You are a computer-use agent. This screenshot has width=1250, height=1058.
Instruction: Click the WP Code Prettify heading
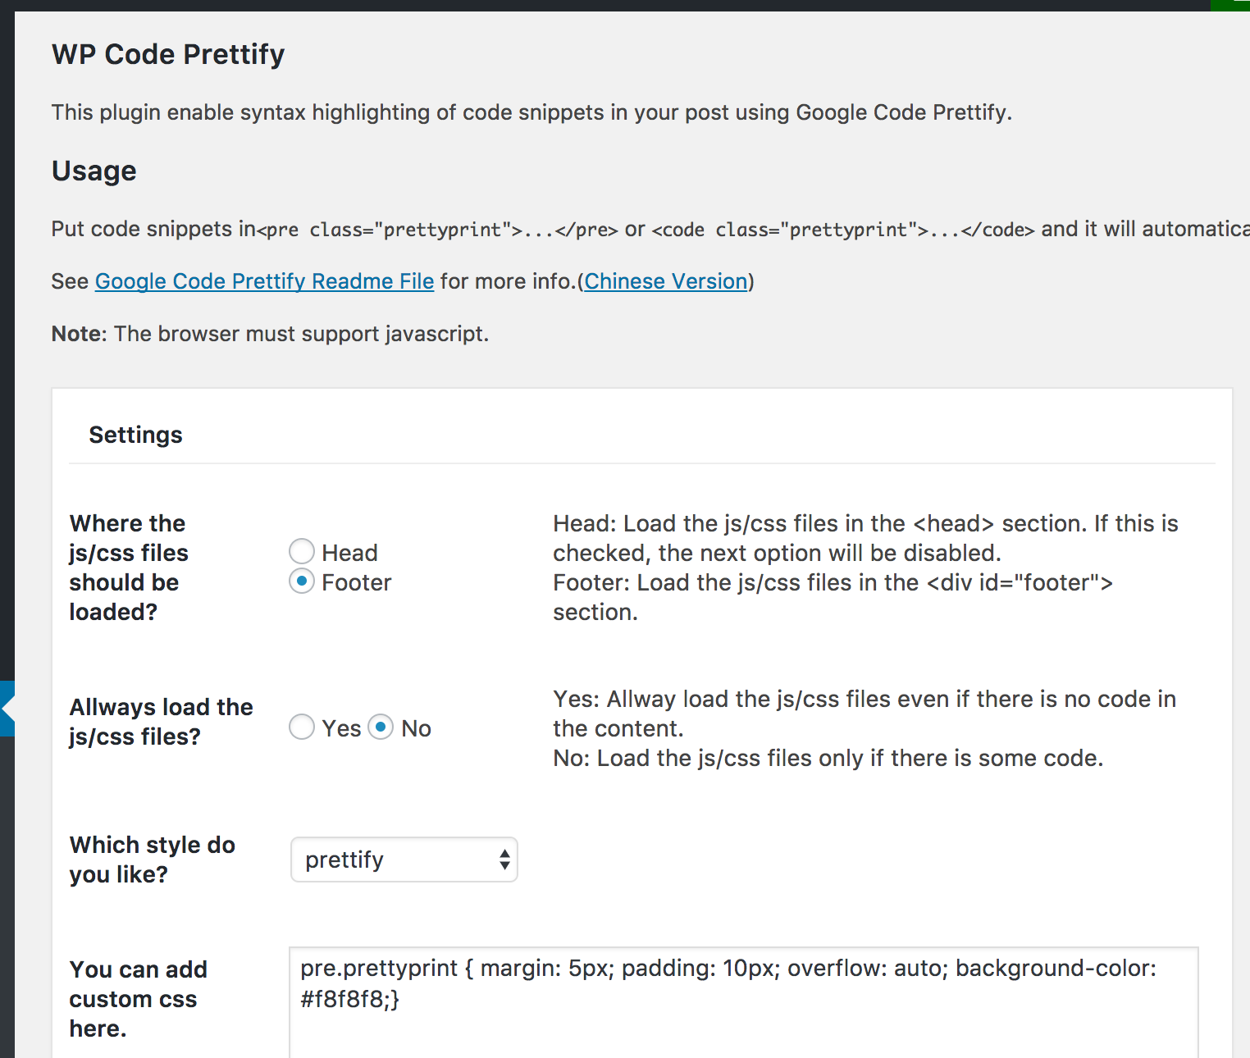168,54
